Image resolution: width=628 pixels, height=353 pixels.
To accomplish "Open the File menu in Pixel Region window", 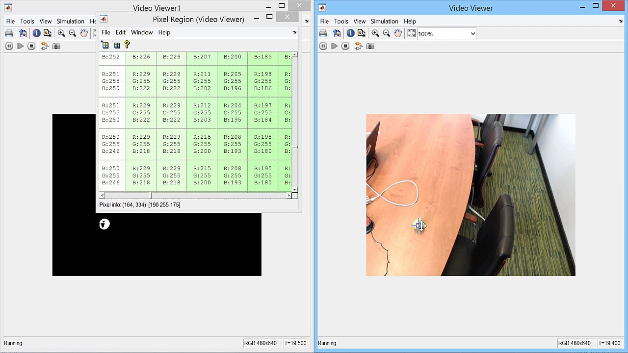I will tap(106, 32).
